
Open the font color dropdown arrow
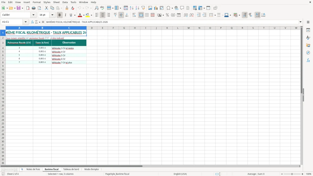pos(84,15)
